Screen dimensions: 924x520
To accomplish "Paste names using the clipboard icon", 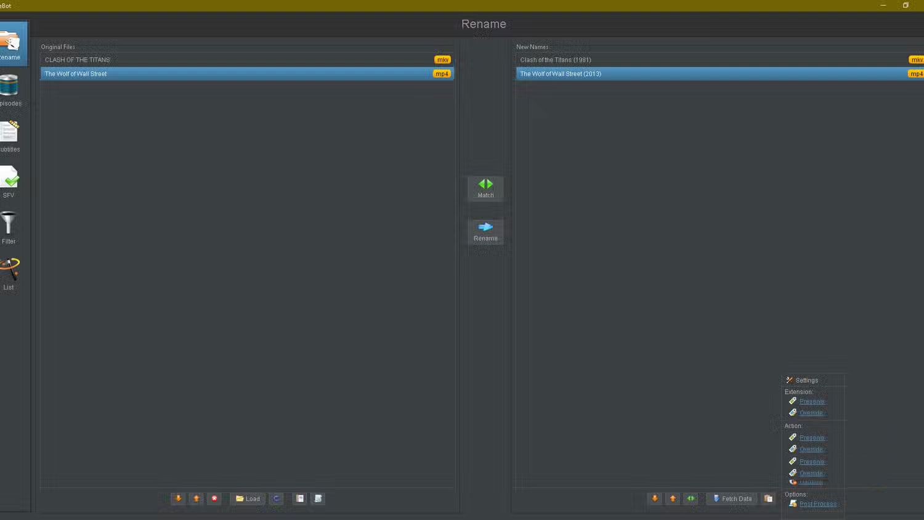I will [768, 498].
